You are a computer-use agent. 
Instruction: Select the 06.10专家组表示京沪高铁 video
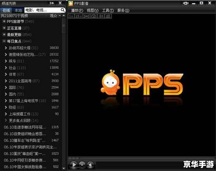pyautogui.click(x=30, y=147)
